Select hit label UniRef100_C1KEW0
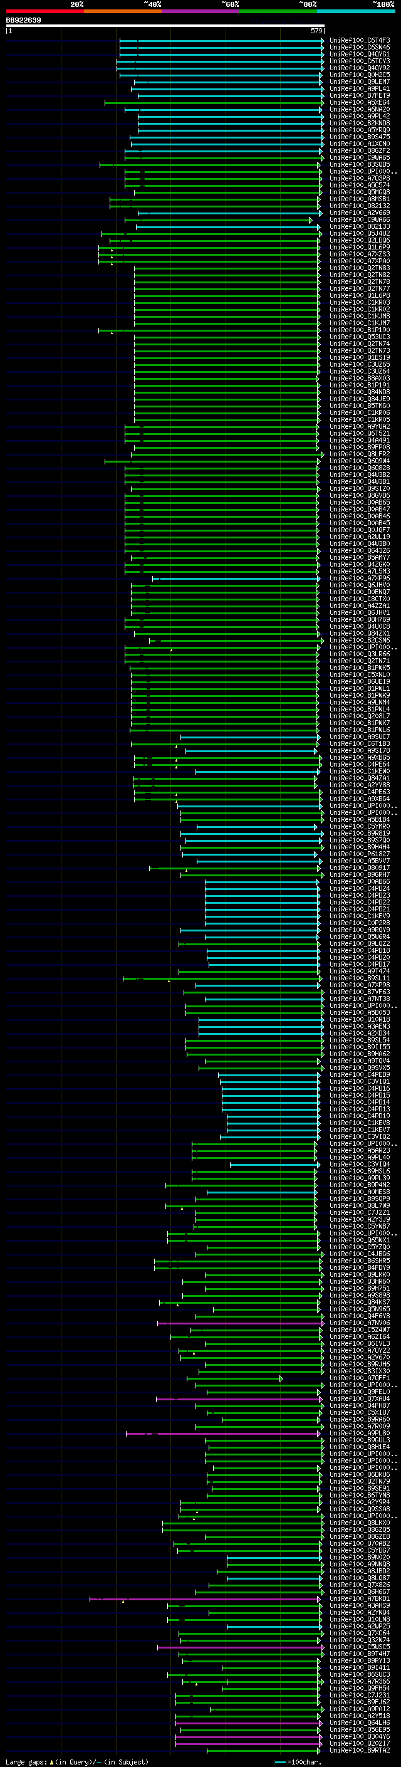This screenshot has height=1767, width=401. 360,772
